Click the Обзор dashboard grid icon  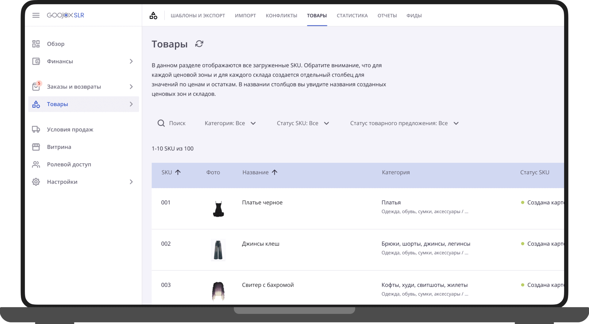click(x=36, y=44)
